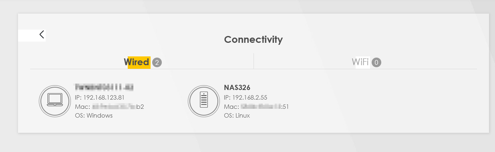Click the Connectivity page title
This screenshot has height=152, width=495.
coord(253,40)
